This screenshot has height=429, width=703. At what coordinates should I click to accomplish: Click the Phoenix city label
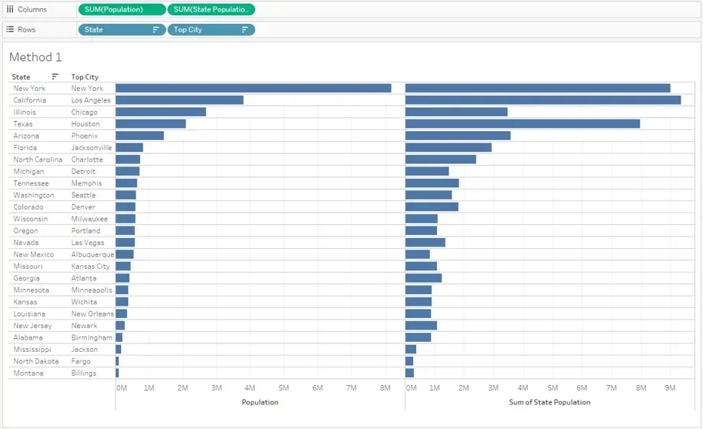coord(85,136)
